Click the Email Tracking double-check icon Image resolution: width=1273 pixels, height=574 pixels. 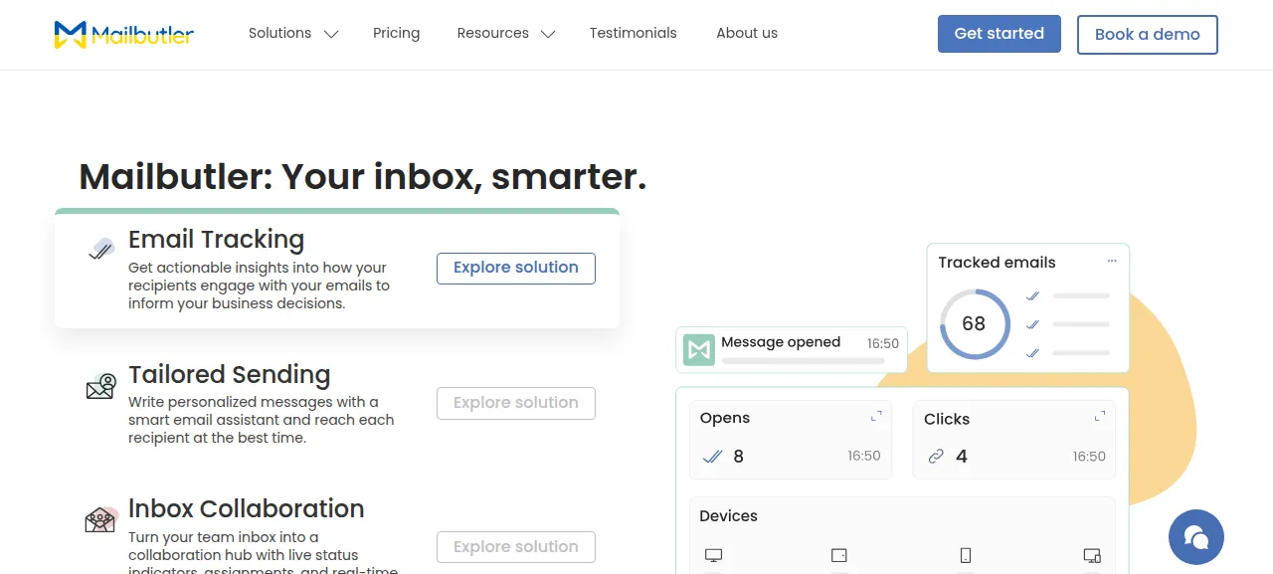[101, 249]
